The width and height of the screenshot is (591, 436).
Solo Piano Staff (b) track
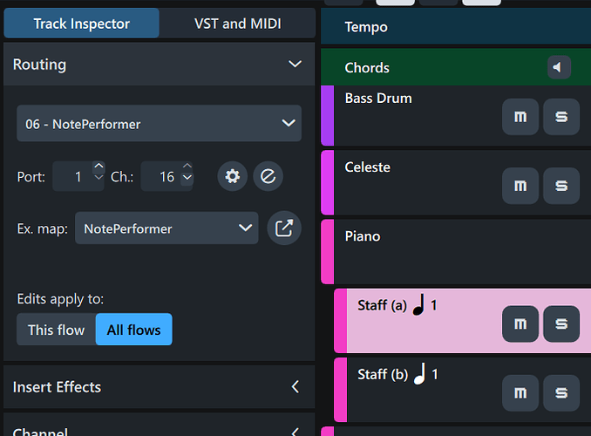pyautogui.click(x=561, y=392)
